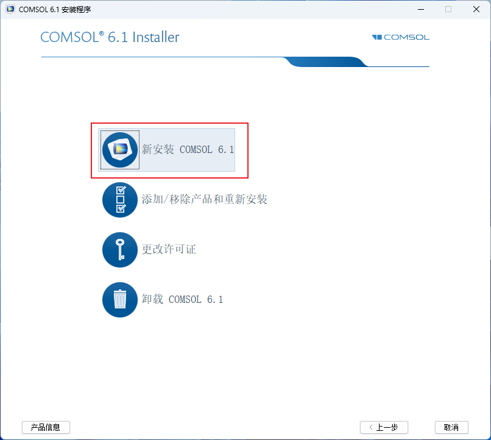Click the COMSOL 6.1 Installer heading
Viewport: 491px width, 440px height.
point(110,37)
